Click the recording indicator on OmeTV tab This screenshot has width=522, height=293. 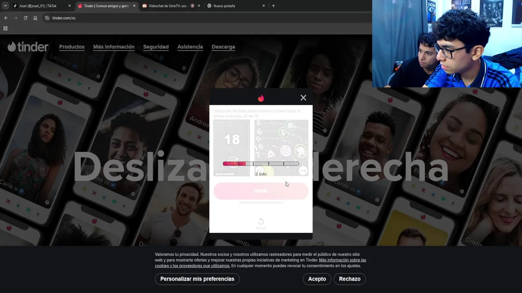click(x=192, y=6)
